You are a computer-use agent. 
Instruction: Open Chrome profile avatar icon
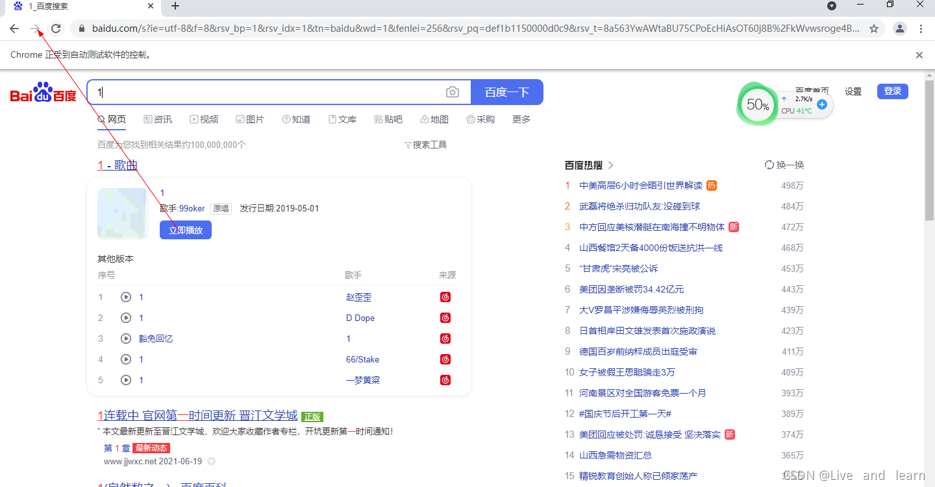(900, 29)
